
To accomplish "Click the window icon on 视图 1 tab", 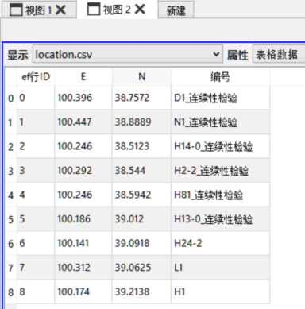I will click(16, 10).
